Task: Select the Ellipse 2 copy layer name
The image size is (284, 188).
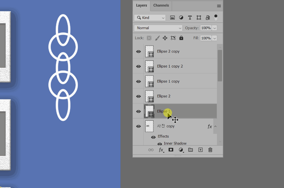Action: coord(168,51)
